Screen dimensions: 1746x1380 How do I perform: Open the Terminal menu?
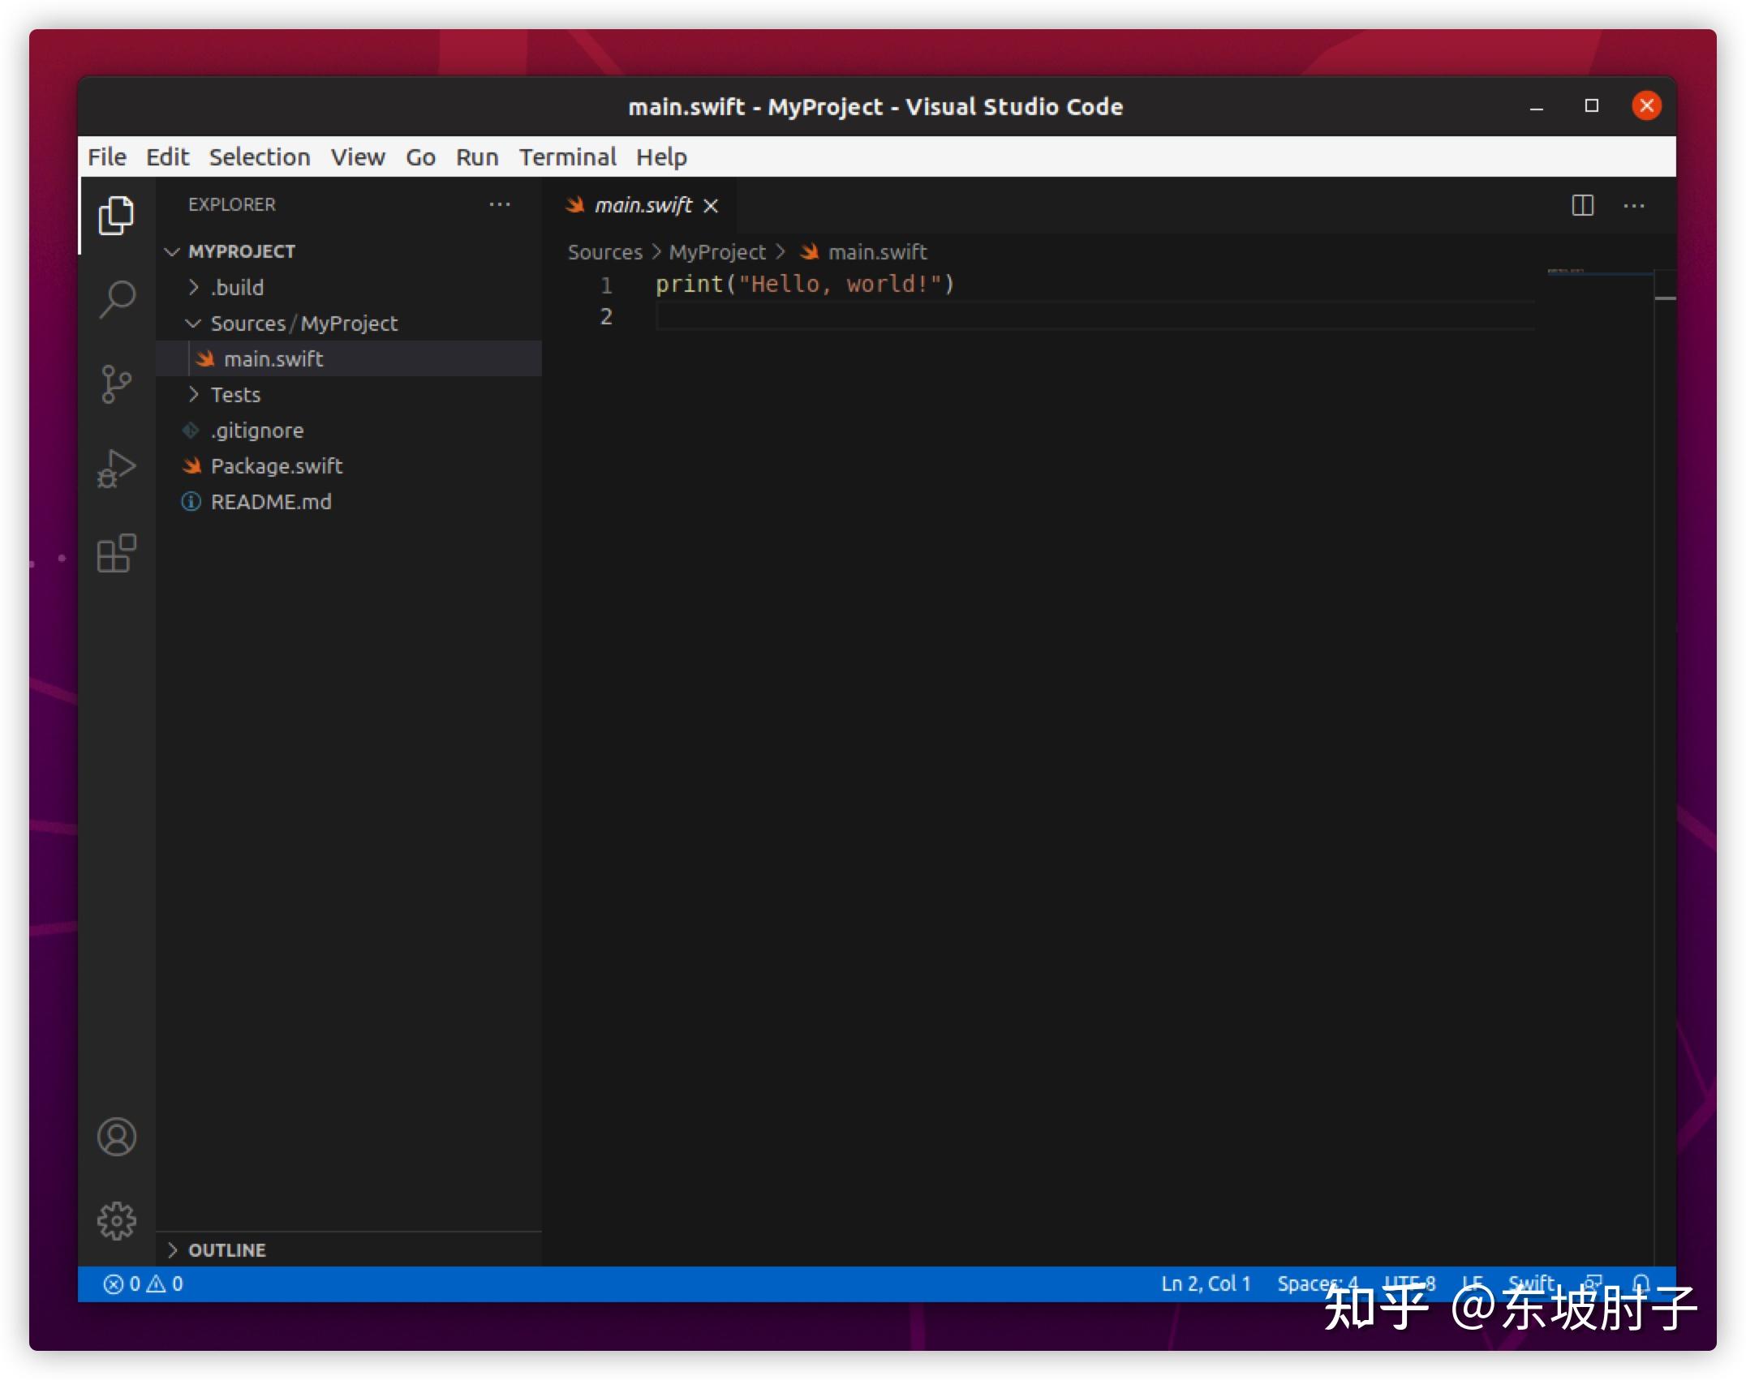click(x=568, y=156)
